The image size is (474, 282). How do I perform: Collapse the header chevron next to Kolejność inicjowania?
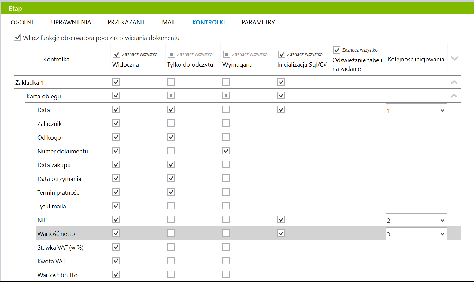(x=455, y=58)
